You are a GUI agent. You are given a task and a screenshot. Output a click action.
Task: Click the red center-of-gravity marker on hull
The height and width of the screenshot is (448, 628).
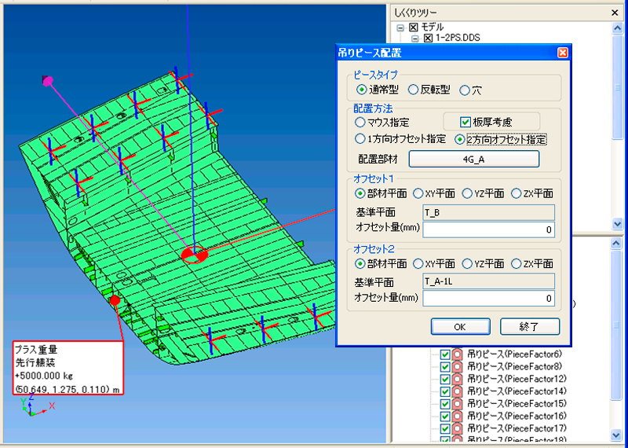(193, 254)
